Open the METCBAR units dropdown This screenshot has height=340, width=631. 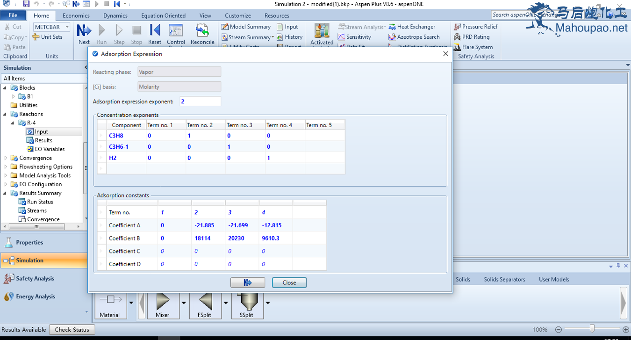point(67,27)
